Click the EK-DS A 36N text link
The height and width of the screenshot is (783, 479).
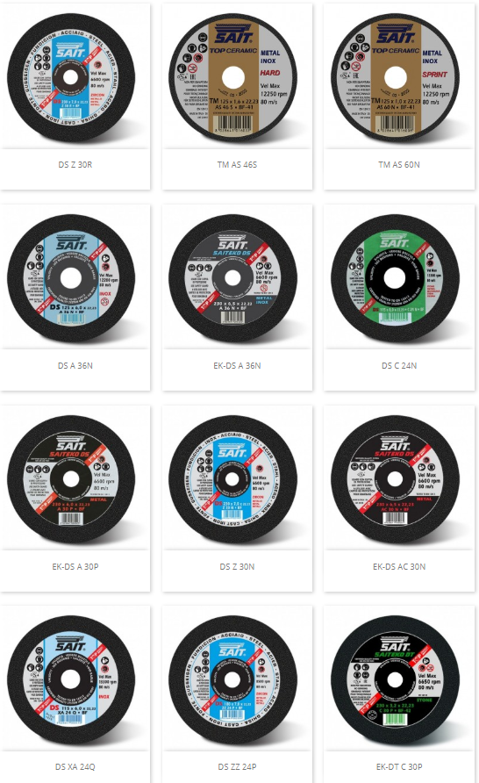[x=237, y=365]
